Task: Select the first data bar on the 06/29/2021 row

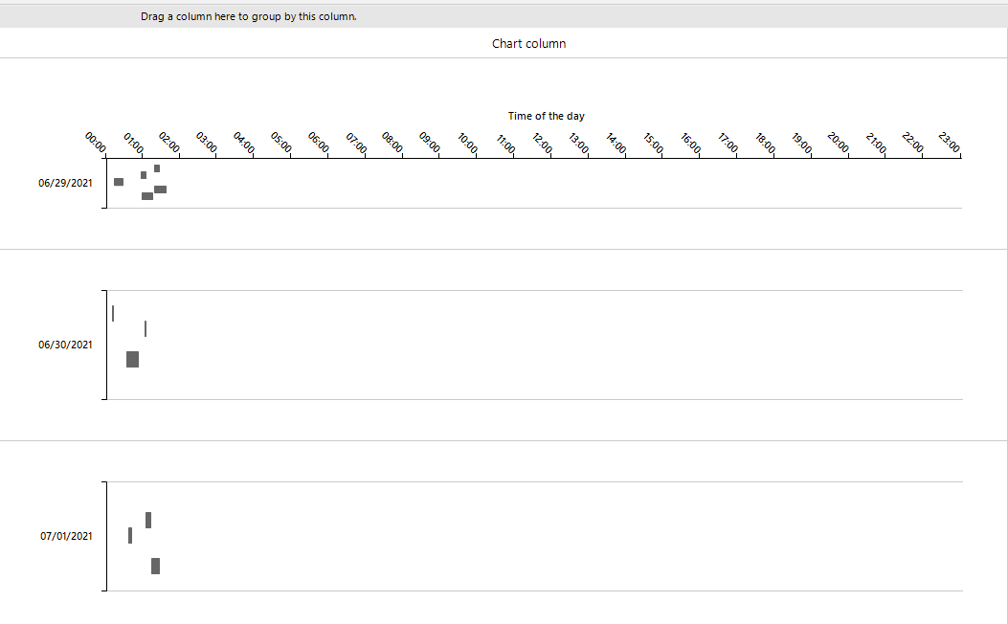Action: coord(117,182)
